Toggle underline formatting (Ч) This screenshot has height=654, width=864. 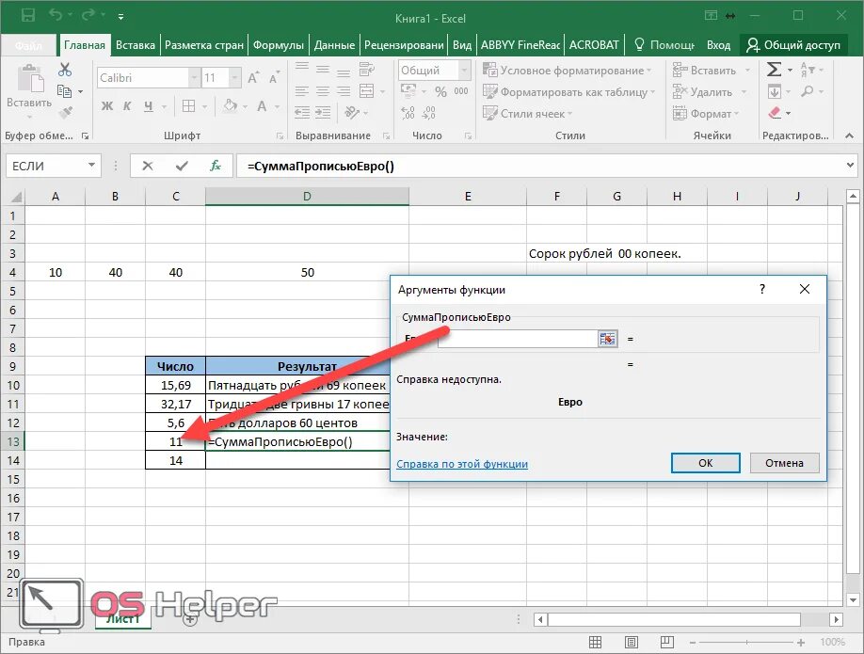148,105
